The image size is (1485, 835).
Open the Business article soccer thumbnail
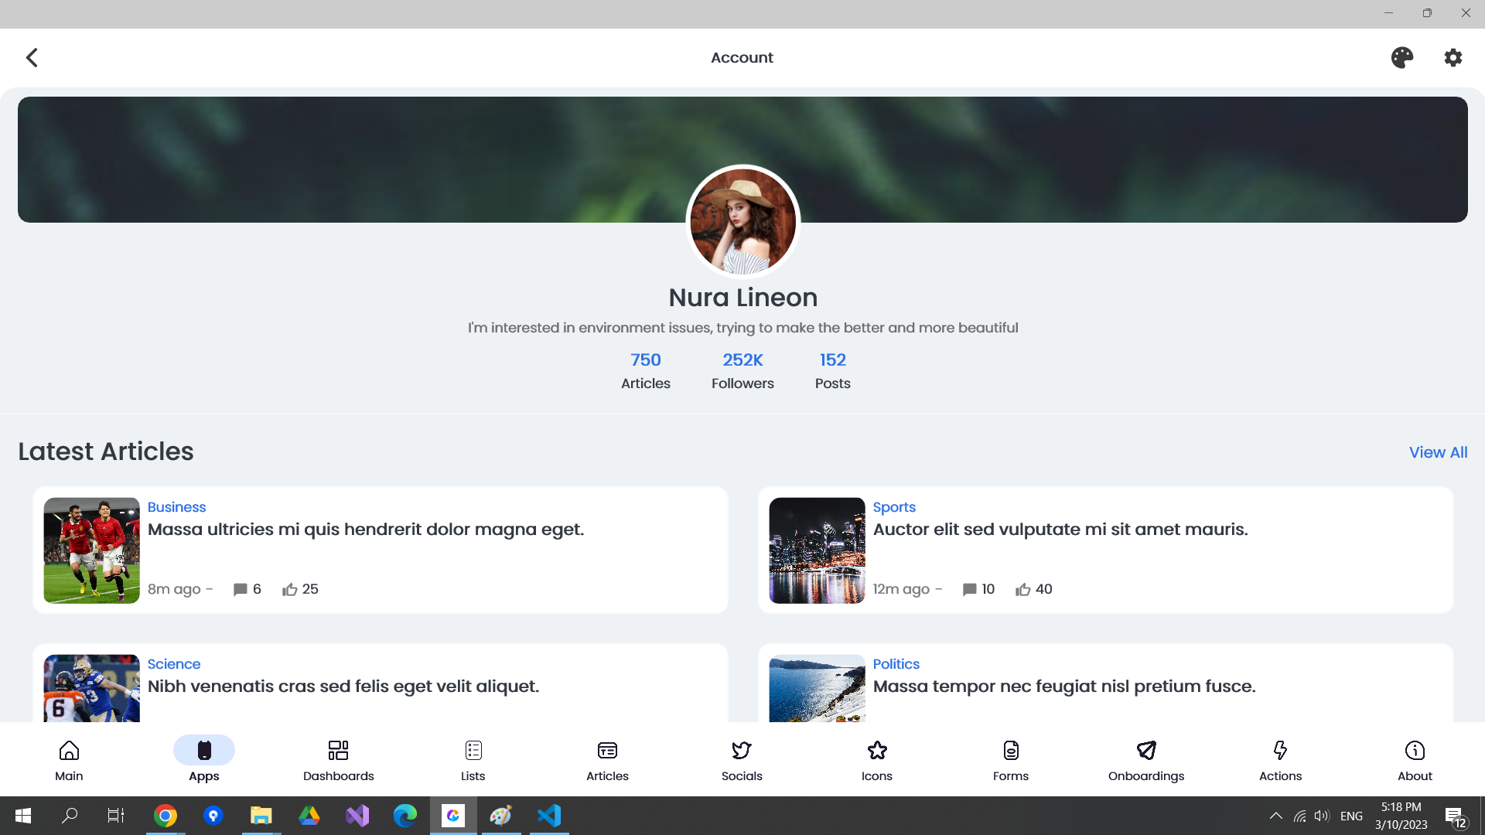point(91,550)
